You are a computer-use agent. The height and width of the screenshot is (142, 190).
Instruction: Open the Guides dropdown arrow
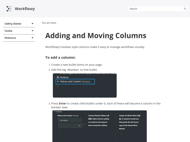[x=32, y=31]
